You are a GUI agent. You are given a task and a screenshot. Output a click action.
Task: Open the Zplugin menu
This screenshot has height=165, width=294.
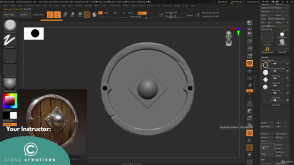pyautogui.click(x=177, y=5)
